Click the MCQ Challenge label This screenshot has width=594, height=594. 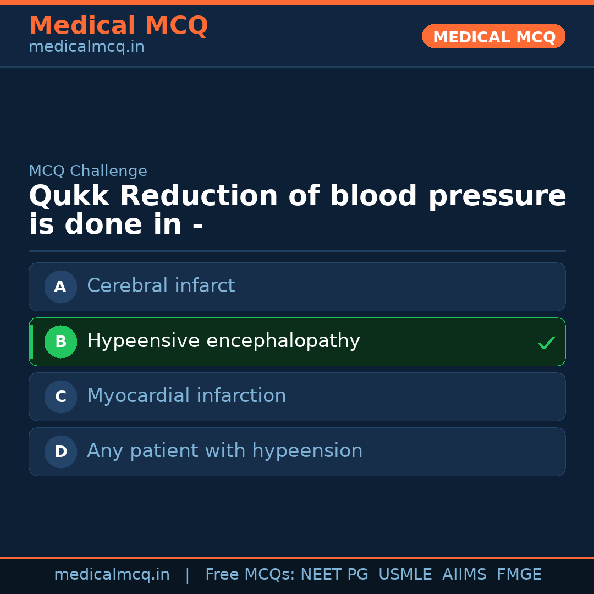click(x=88, y=171)
